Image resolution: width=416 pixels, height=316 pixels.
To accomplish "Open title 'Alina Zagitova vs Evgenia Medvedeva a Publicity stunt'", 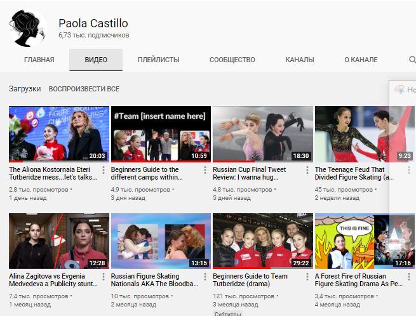I will point(53,280).
